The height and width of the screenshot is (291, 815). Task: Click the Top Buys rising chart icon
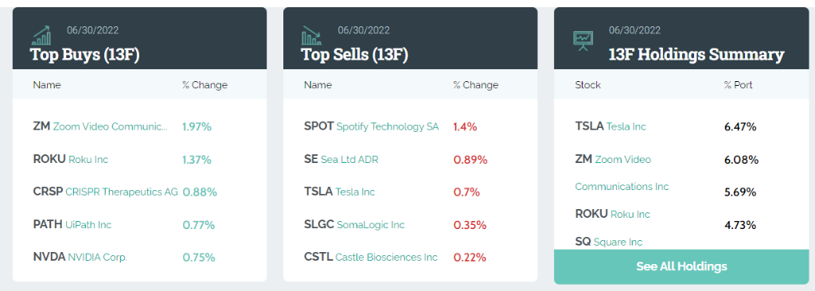pyautogui.click(x=41, y=35)
